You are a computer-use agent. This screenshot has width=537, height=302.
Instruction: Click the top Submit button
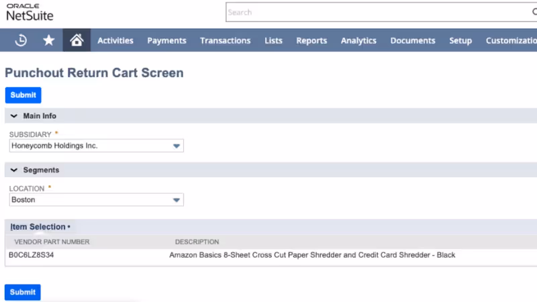(x=23, y=95)
